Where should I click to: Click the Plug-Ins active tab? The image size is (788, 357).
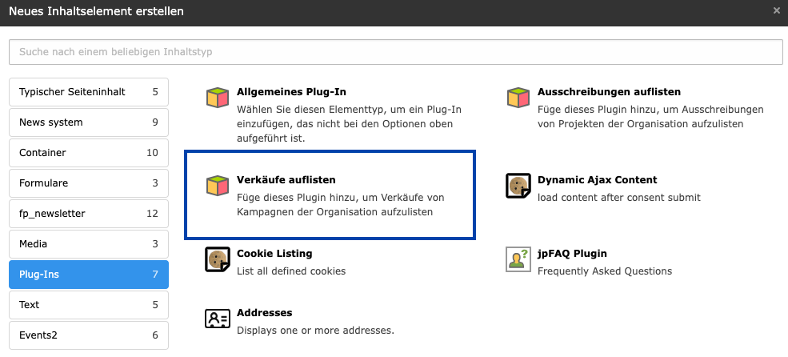point(89,275)
